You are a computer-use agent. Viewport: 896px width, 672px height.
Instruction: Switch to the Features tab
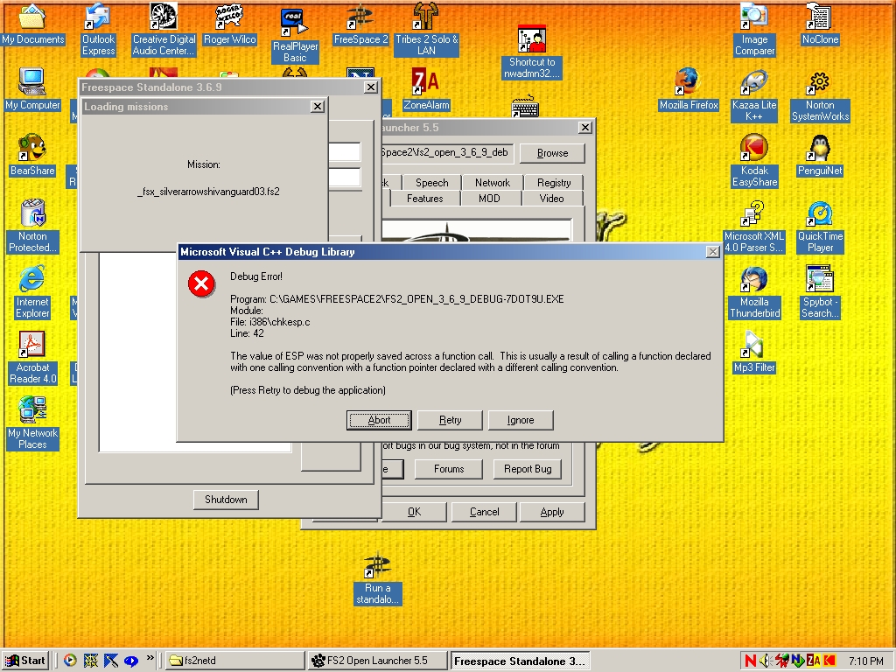[x=424, y=199]
